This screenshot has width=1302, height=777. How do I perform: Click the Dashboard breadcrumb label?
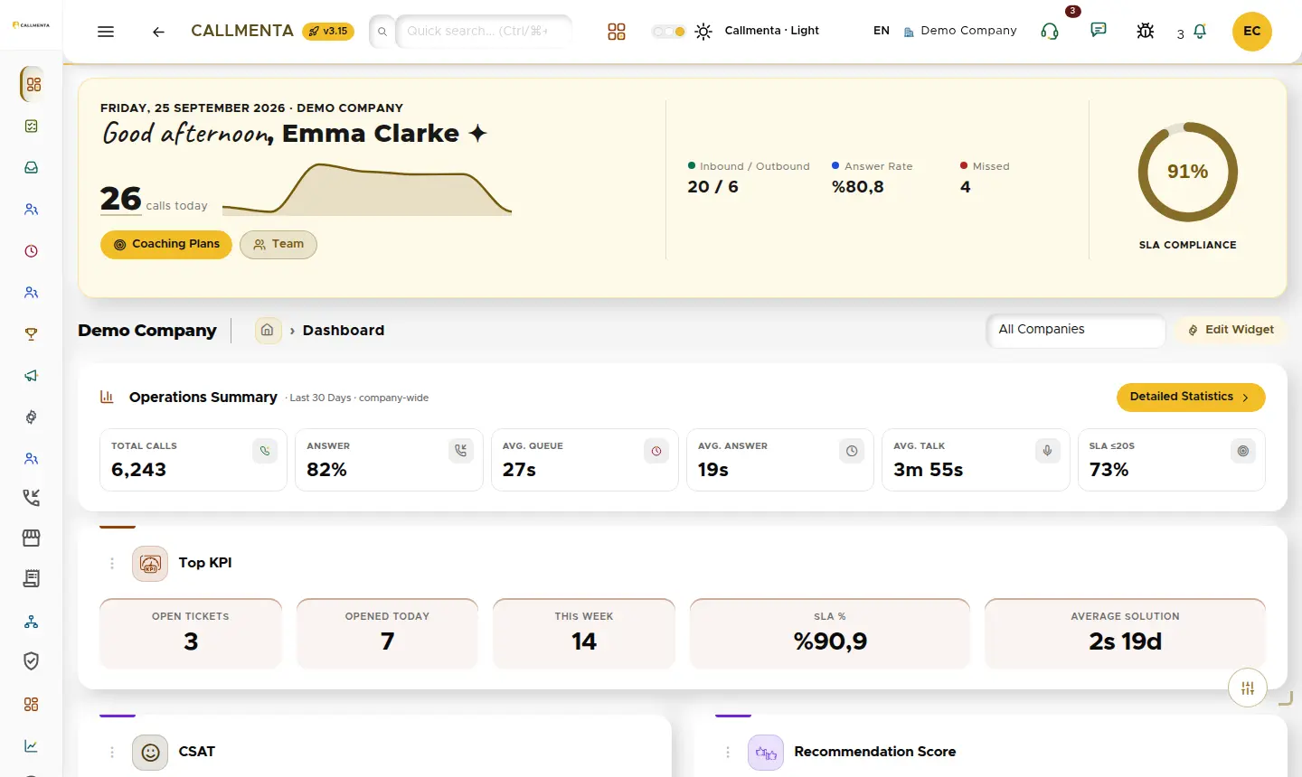[344, 331]
